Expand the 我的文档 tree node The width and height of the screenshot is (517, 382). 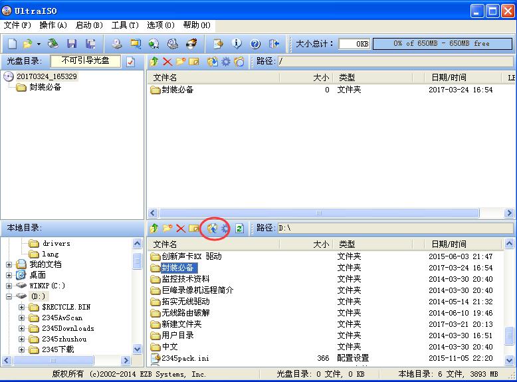tap(9, 264)
